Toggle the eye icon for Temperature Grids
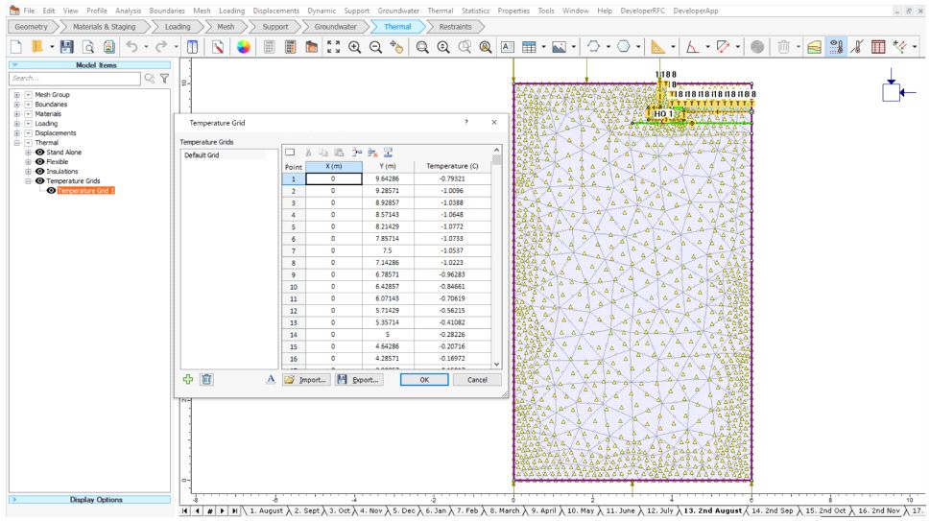930x521 pixels. coord(40,180)
